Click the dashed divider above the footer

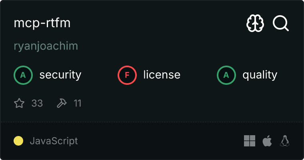click(152, 122)
